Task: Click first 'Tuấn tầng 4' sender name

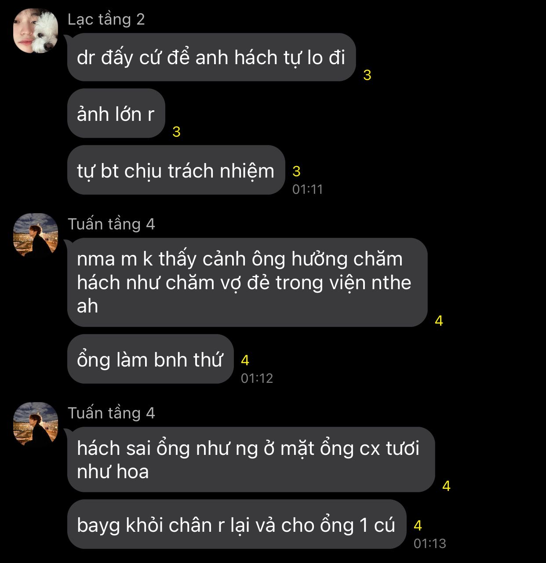Action: [111, 224]
